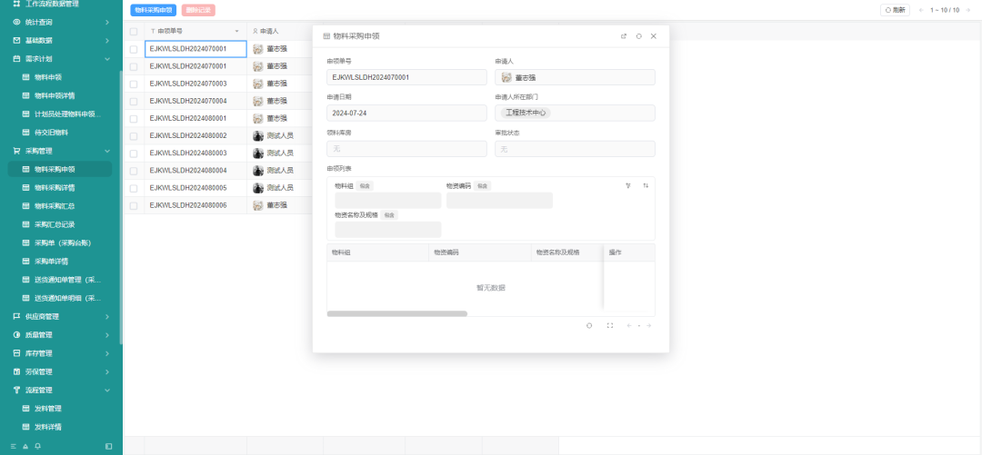Click the 物资编码 filter input field
This screenshot has width=982, height=455.
499,201
